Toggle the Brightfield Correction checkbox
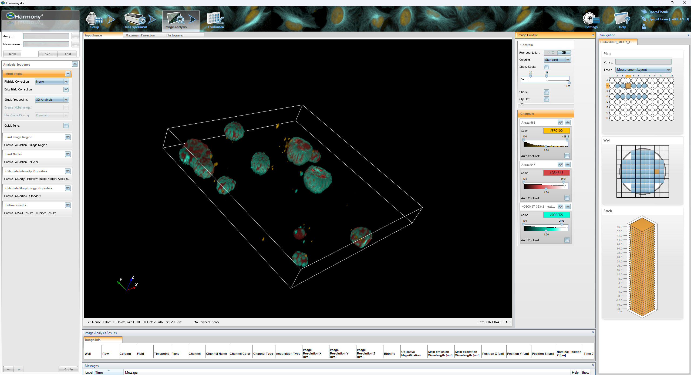 click(x=66, y=89)
